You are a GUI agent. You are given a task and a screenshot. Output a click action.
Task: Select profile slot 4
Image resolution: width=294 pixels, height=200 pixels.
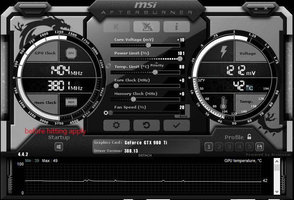point(239,147)
